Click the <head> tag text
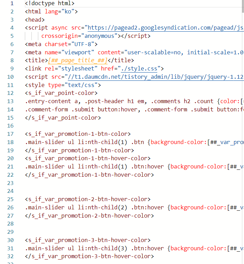 click(35, 20)
